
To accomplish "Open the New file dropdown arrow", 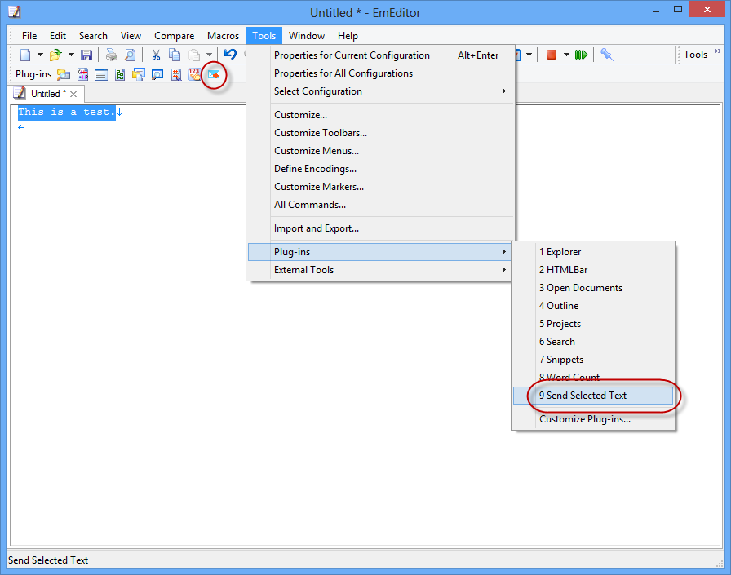I will tap(40, 55).
